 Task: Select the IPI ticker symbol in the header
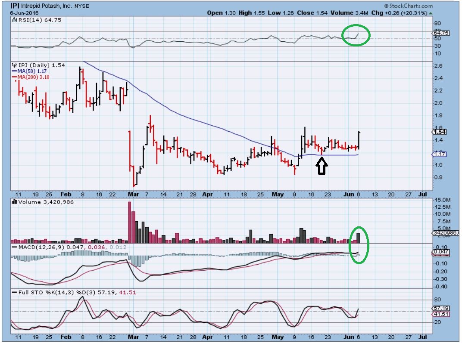click(15, 6)
